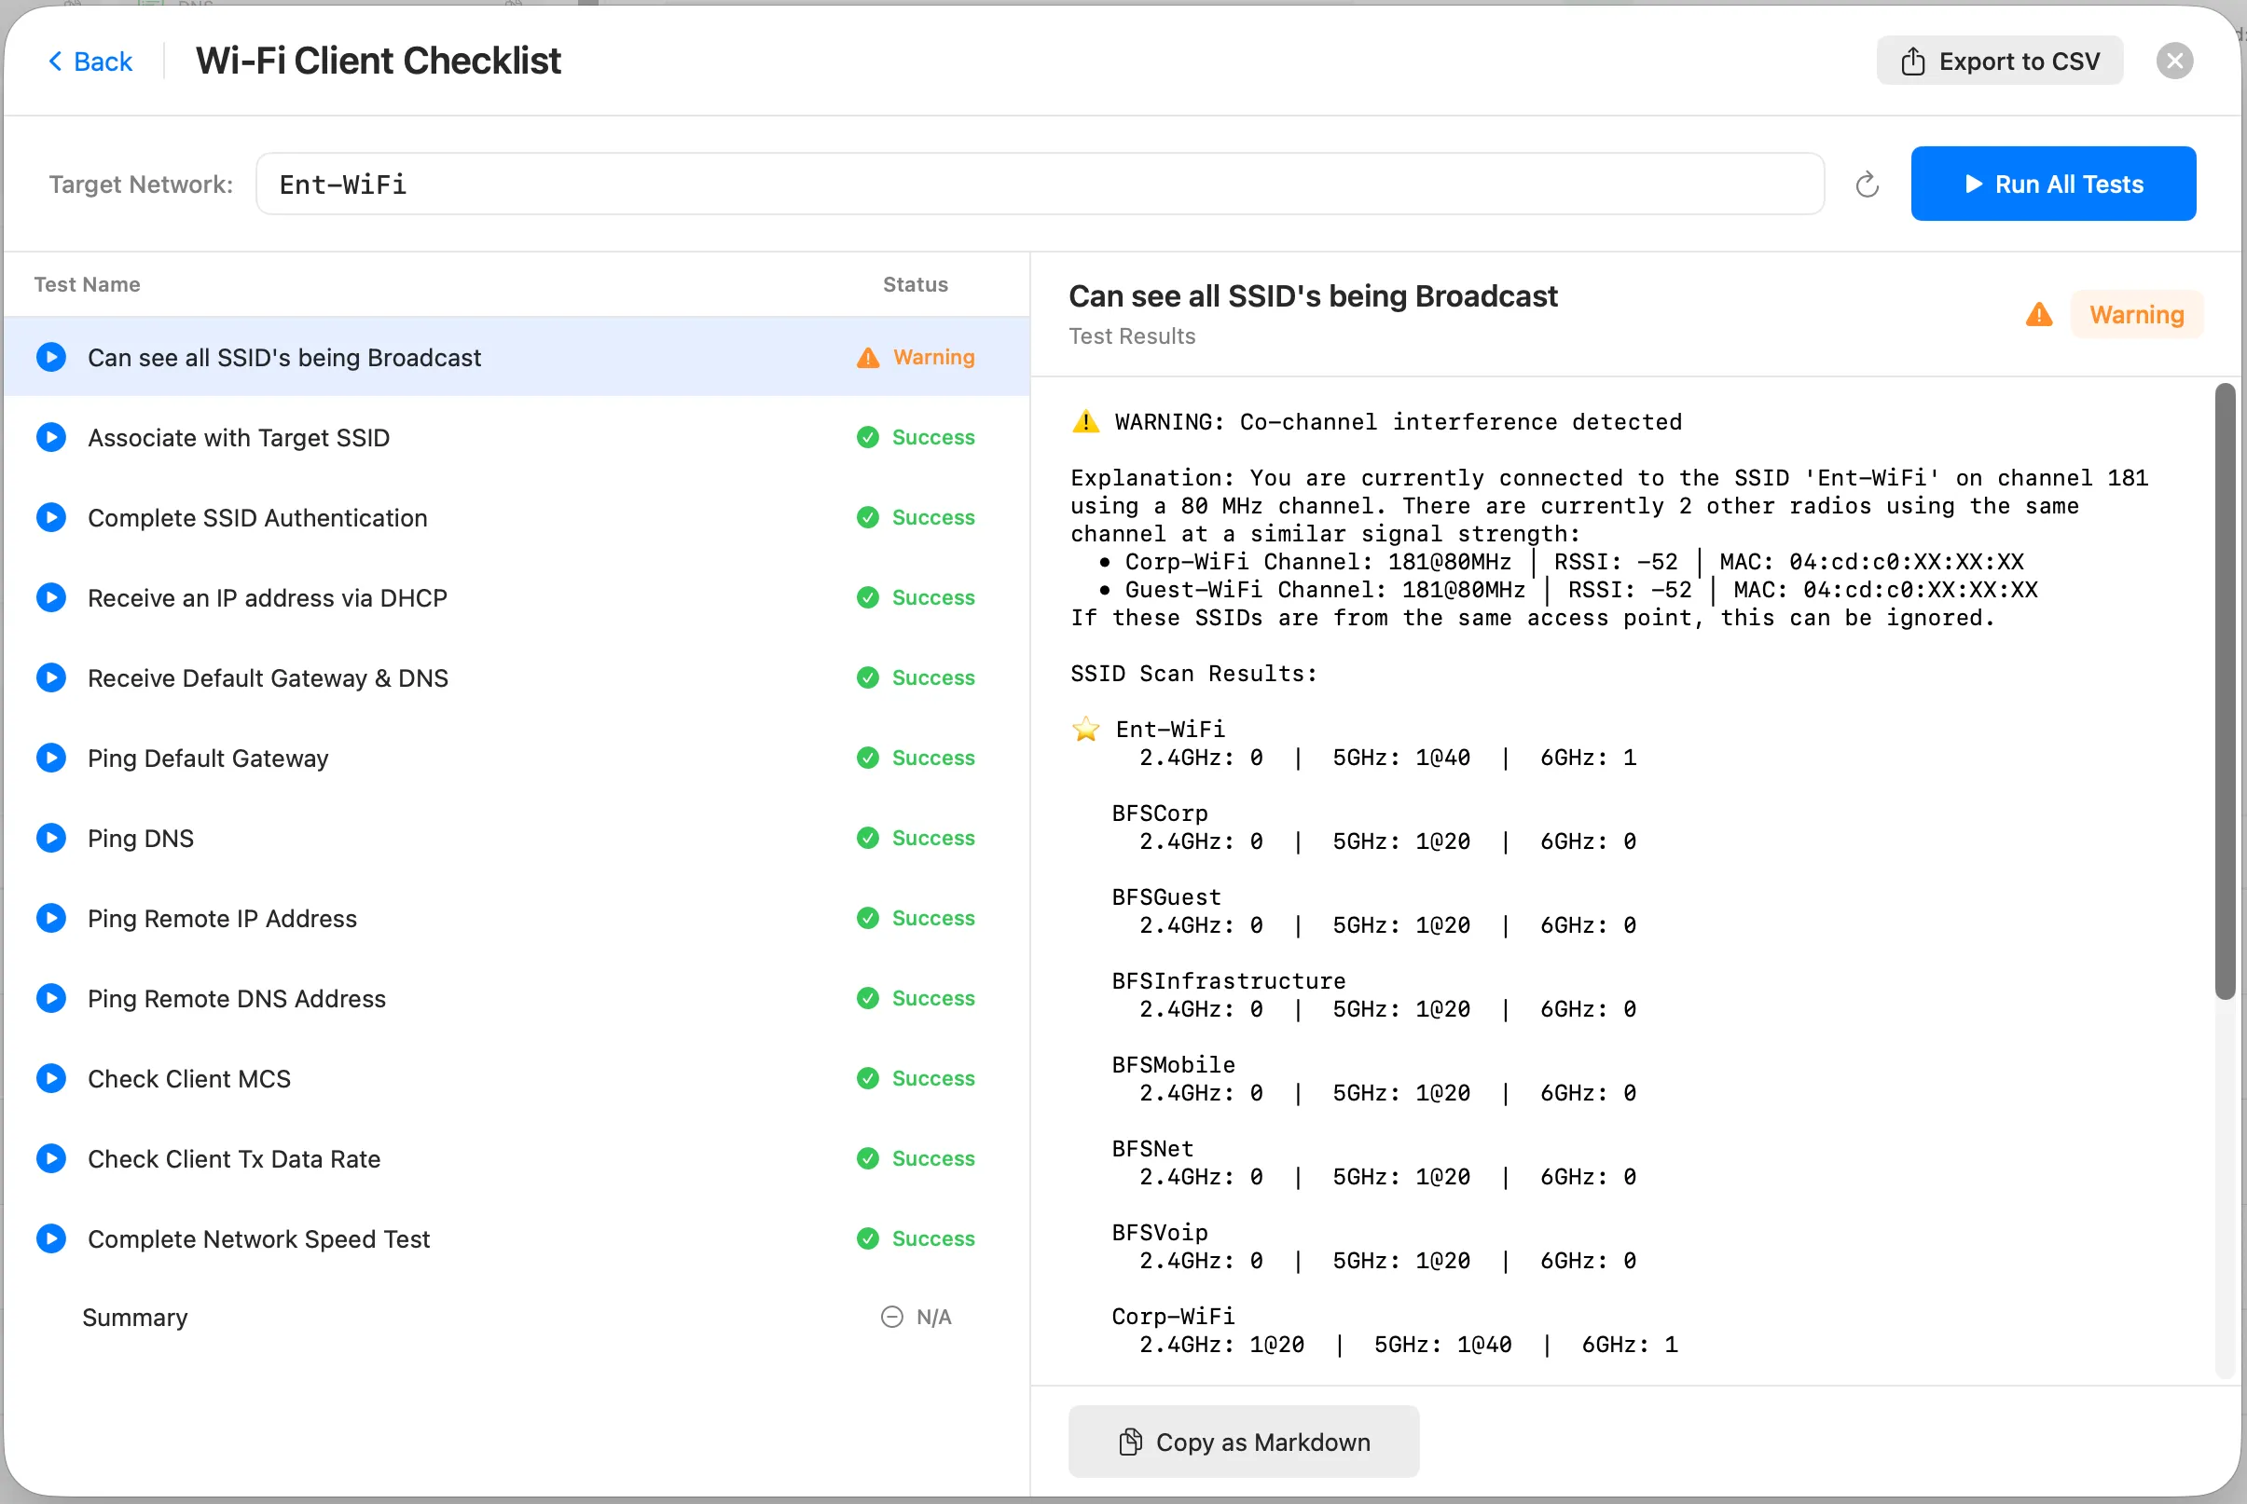The height and width of the screenshot is (1504, 2247).
Task: Click the Target Network input field
Action: [1039, 185]
